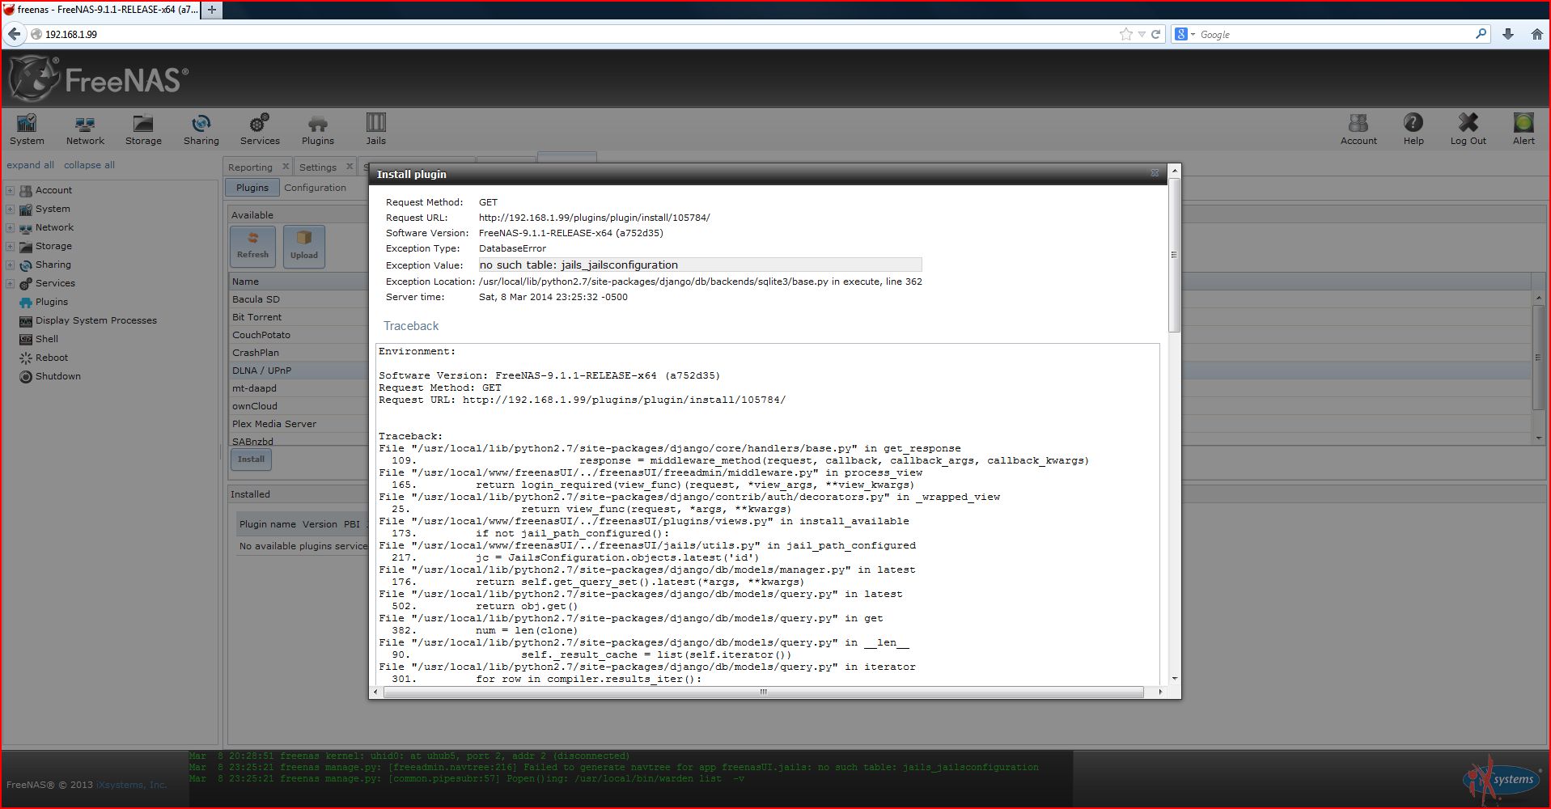Expand the Services tree node
The image size is (1551, 809).
pyautogui.click(x=10, y=283)
